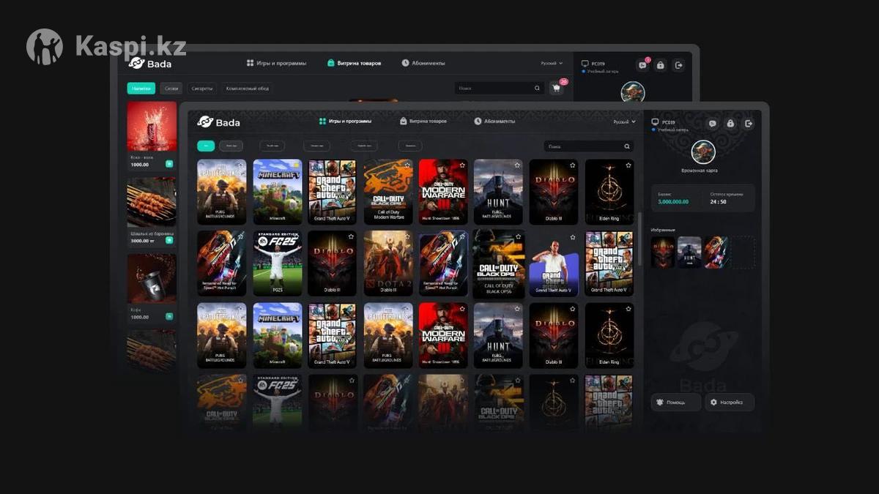
Task: Launch the Minecraft tile in top row
Action: click(278, 192)
